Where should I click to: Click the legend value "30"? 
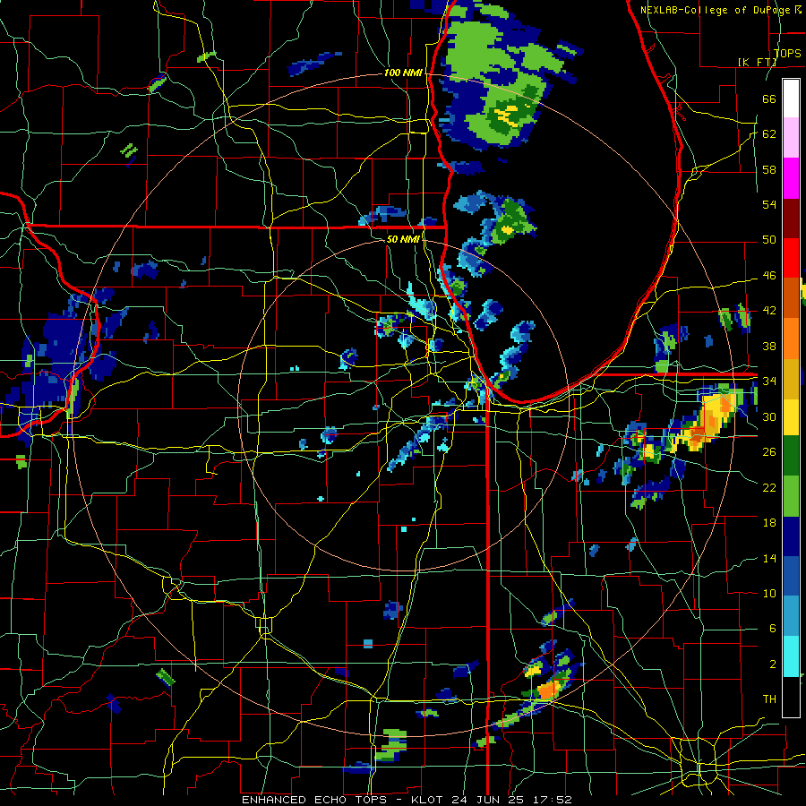pyautogui.click(x=769, y=416)
